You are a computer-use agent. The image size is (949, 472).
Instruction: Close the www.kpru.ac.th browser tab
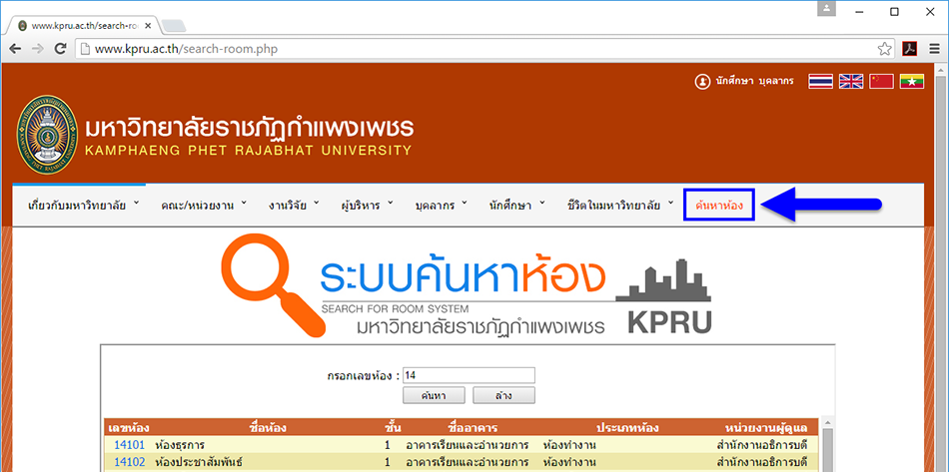pyautogui.click(x=148, y=26)
